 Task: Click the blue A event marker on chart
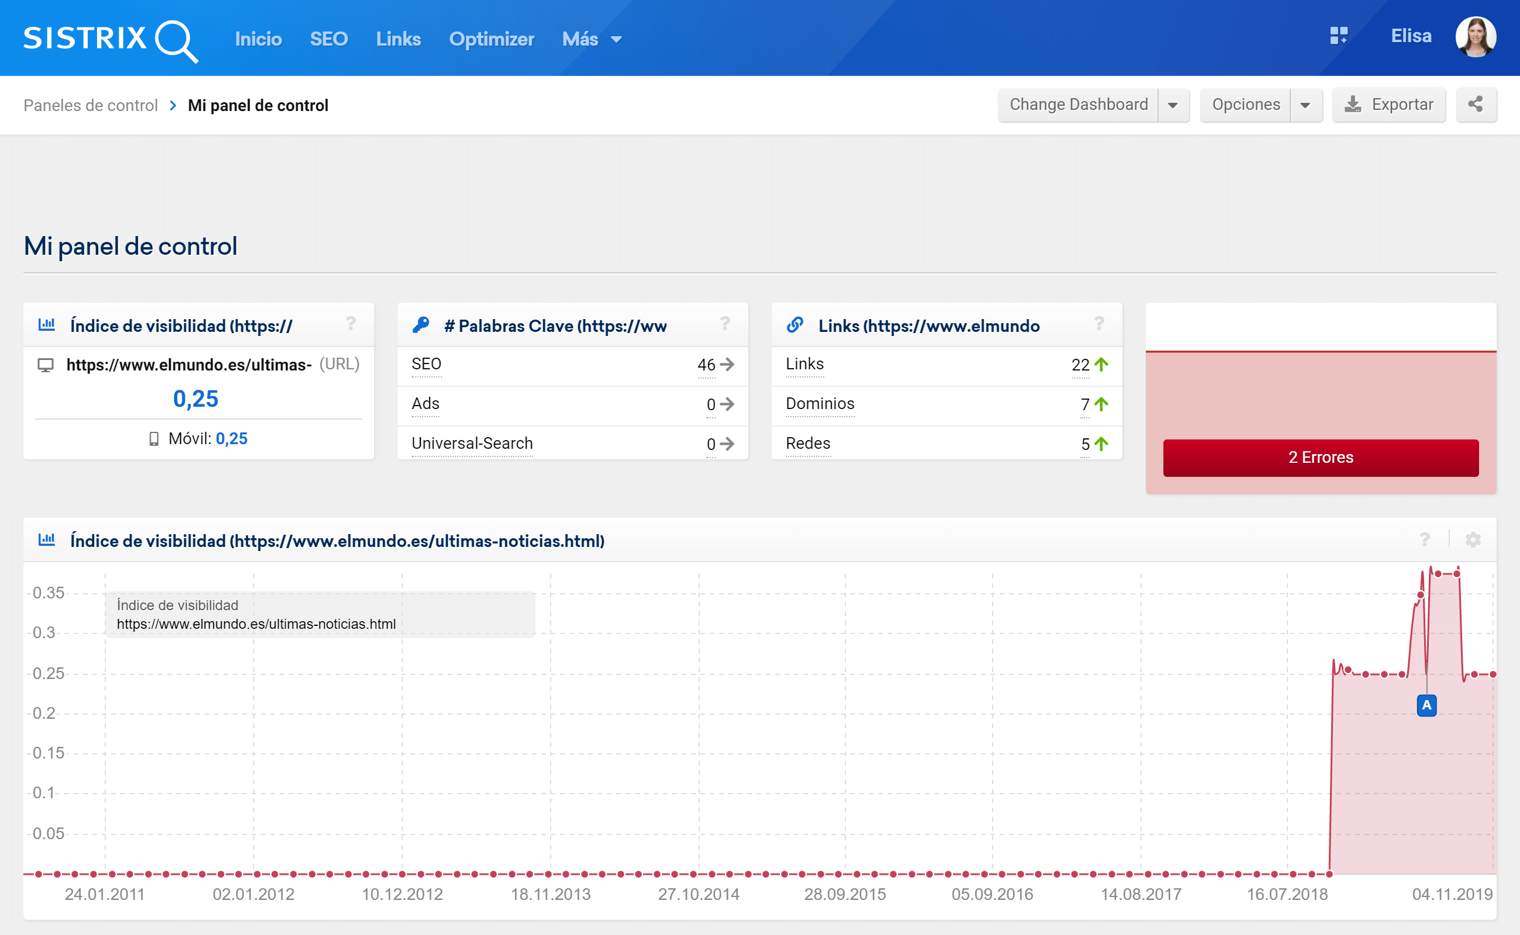point(1426,705)
